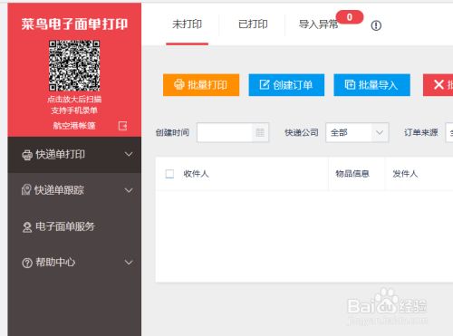Viewport: 453px width, 336px height.
Task: Switch to the 导入异常 tab
Action: pyautogui.click(x=318, y=24)
